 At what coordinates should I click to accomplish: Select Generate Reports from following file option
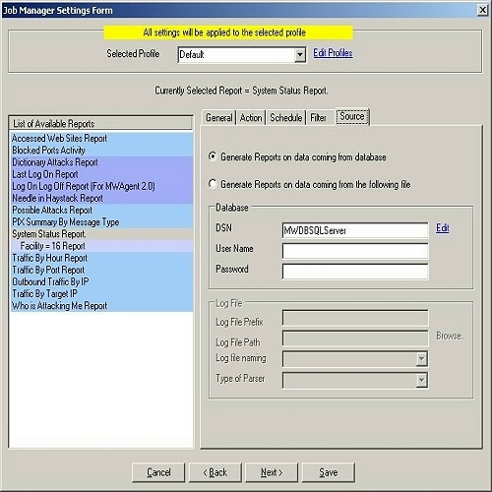pos(213,184)
